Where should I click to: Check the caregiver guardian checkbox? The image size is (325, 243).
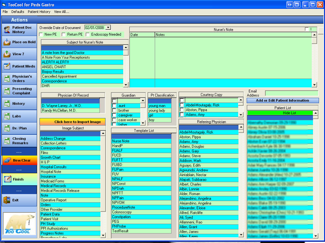tap(114, 115)
